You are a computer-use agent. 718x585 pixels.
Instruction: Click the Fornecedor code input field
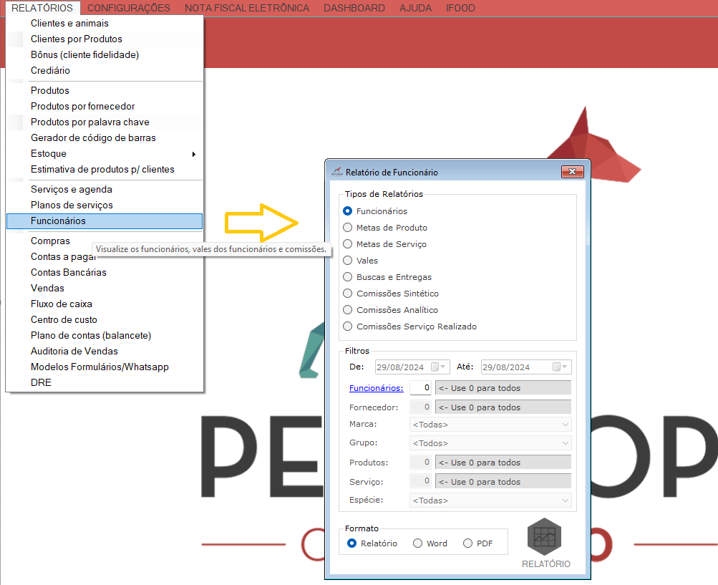[x=420, y=407]
